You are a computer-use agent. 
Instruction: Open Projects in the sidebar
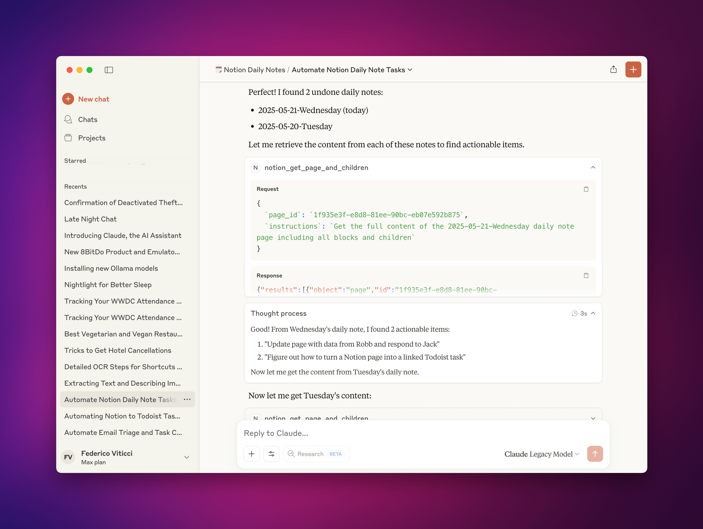(92, 138)
